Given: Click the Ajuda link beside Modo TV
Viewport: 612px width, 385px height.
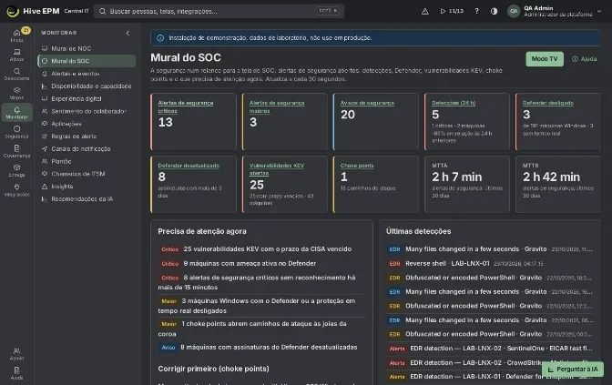Looking at the screenshot, I should [585, 59].
